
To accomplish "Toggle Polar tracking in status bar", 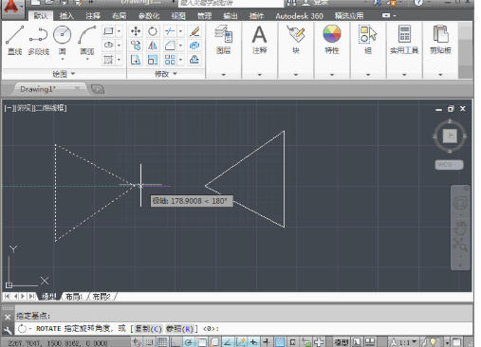I will click(189, 342).
